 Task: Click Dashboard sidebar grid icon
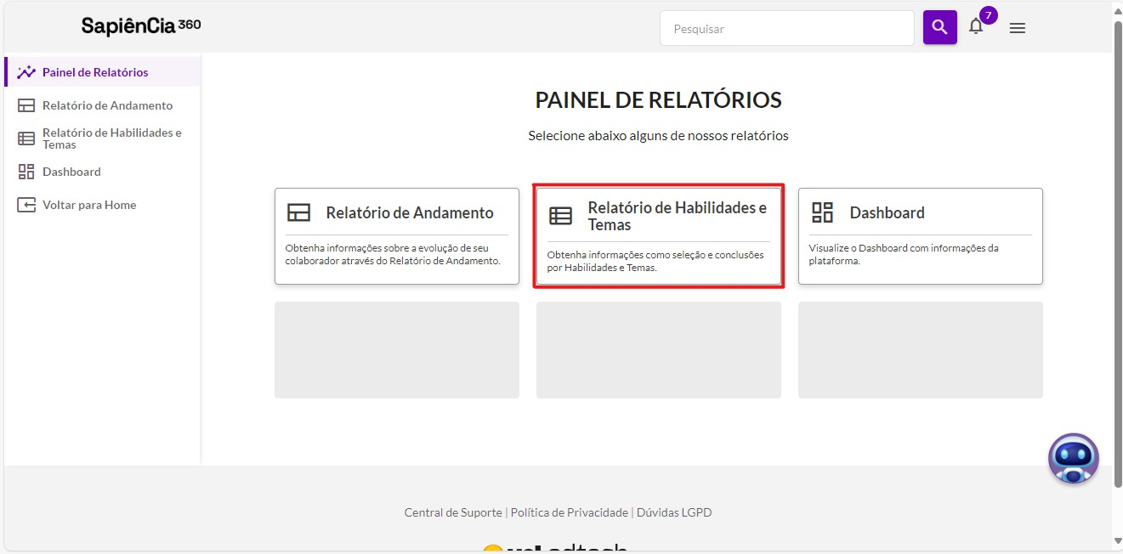[26, 172]
